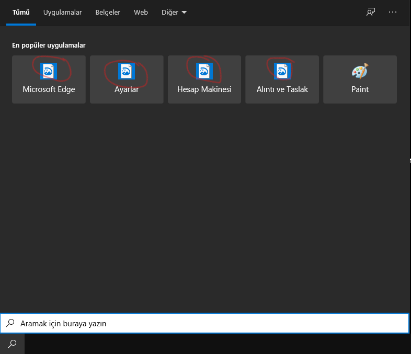The width and height of the screenshot is (411, 354).
Task: Click the Microsoft Edge tile icon
Action: point(49,71)
